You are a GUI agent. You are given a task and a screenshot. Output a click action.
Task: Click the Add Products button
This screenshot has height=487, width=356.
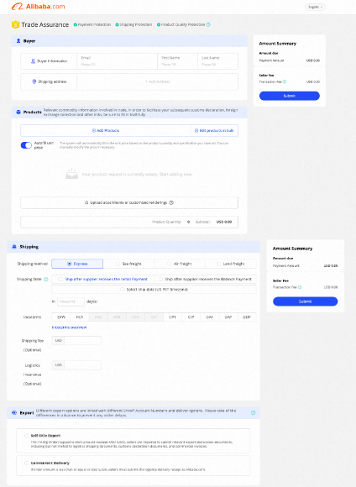coord(106,130)
